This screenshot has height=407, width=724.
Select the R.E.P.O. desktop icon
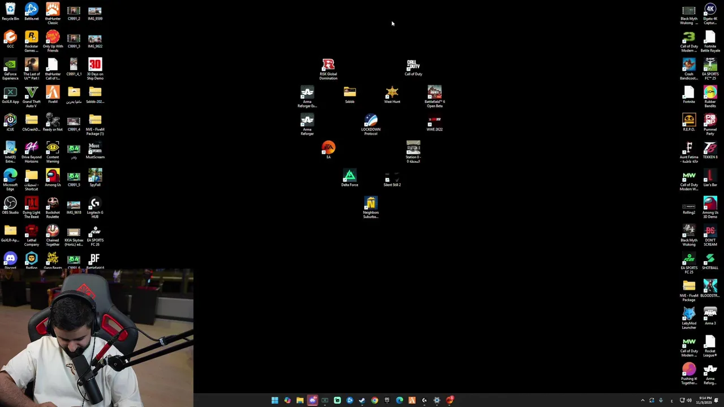click(x=689, y=123)
